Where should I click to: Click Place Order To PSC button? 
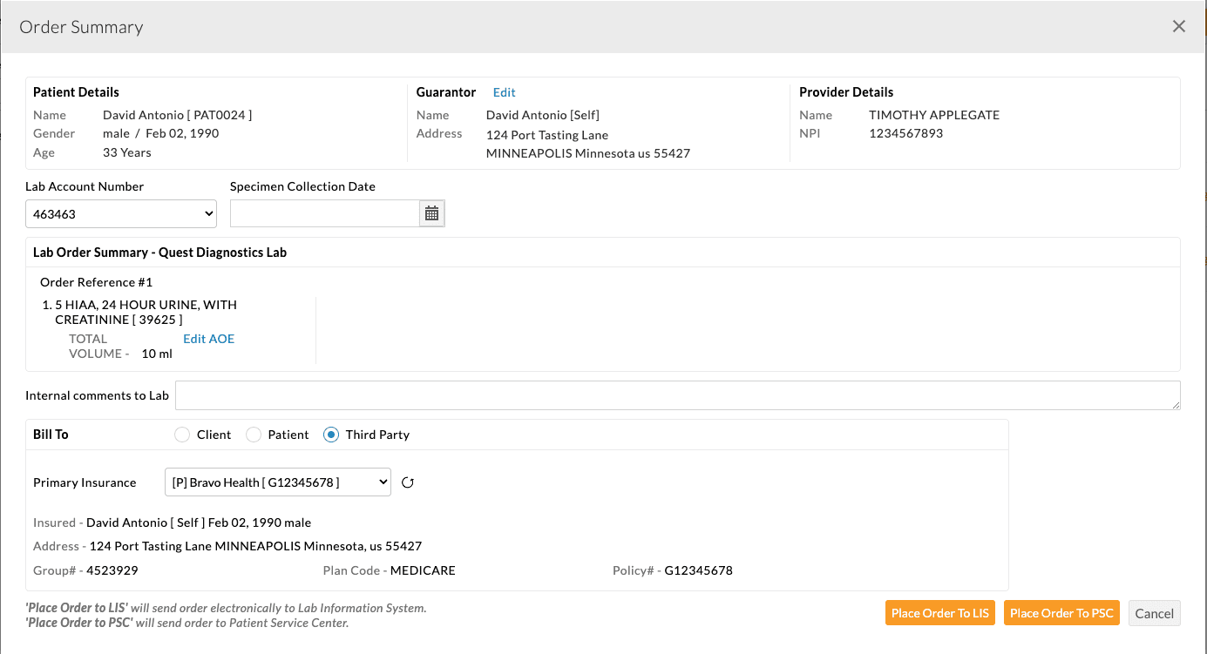click(x=1061, y=613)
